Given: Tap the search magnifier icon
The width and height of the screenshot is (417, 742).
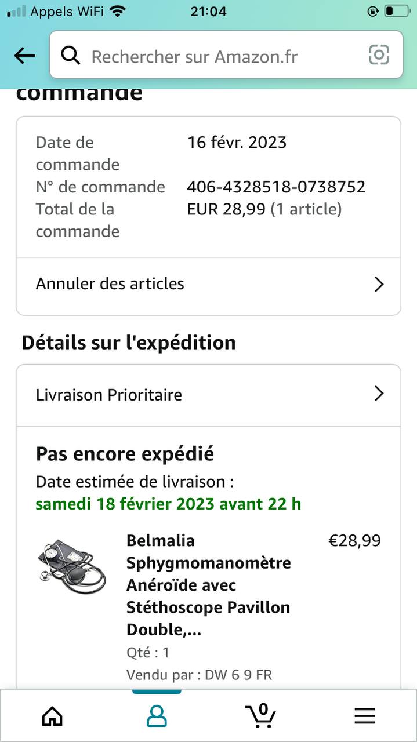Looking at the screenshot, I should [x=71, y=56].
